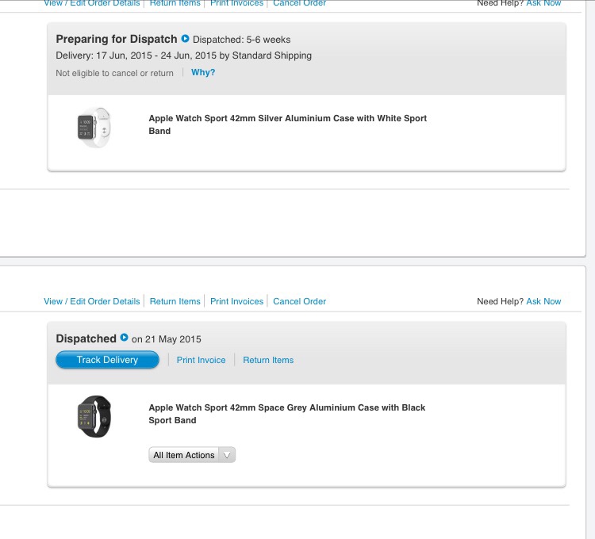Click the blue arrow beside Preparing for Dispatch

[186, 39]
